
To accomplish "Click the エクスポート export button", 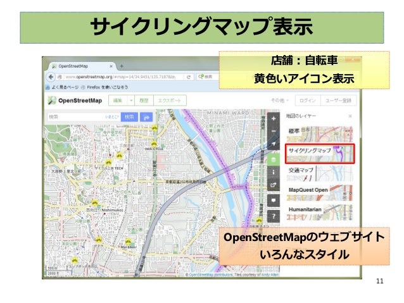I will point(170,101).
